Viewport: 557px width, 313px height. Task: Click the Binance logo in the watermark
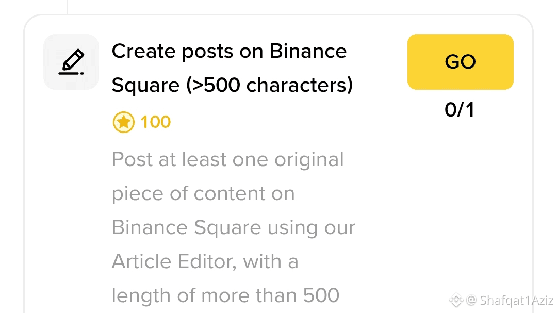pos(455,300)
